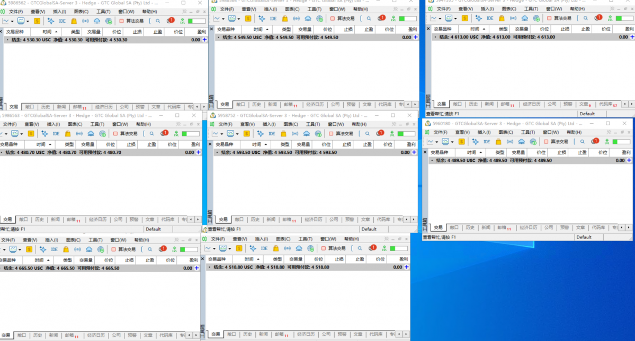Expand line chart type dropdown in 4 518.80 window
The image size is (635, 341).
coord(214,249)
